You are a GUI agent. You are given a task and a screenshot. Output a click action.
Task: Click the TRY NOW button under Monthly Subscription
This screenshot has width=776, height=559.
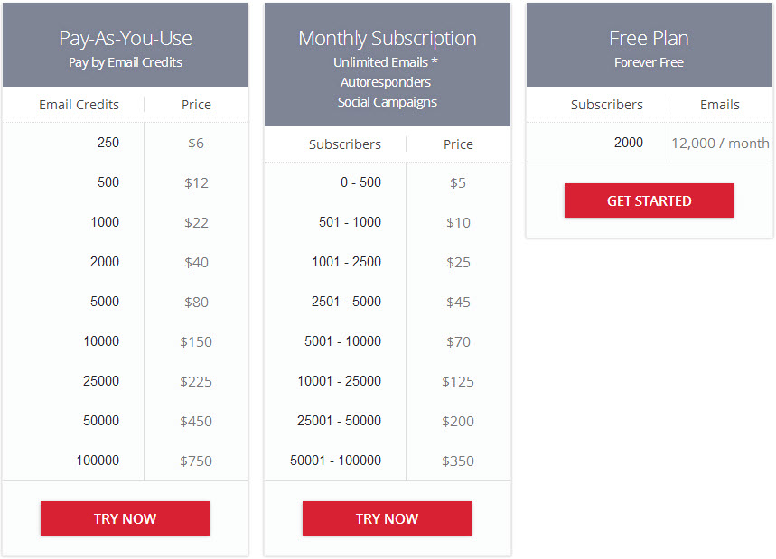pos(387,518)
